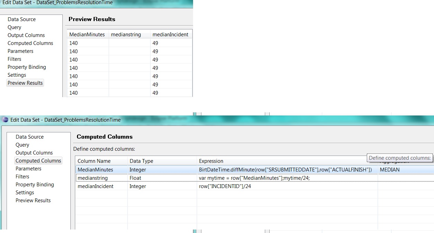The image size is (434, 233).
Task: Select the medianstring computed column row
Action: point(254,178)
